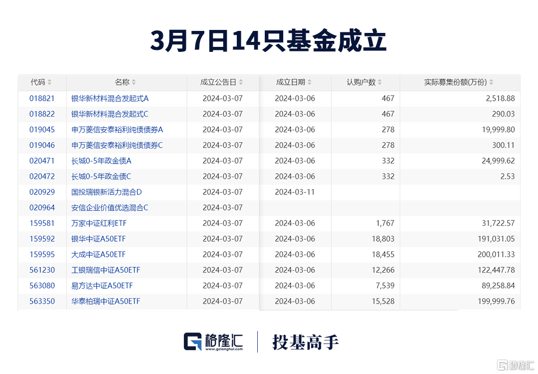Click the sort icon on 成立公告日 header
The height and width of the screenshot is (374, 538).
(x=241, y=83)
